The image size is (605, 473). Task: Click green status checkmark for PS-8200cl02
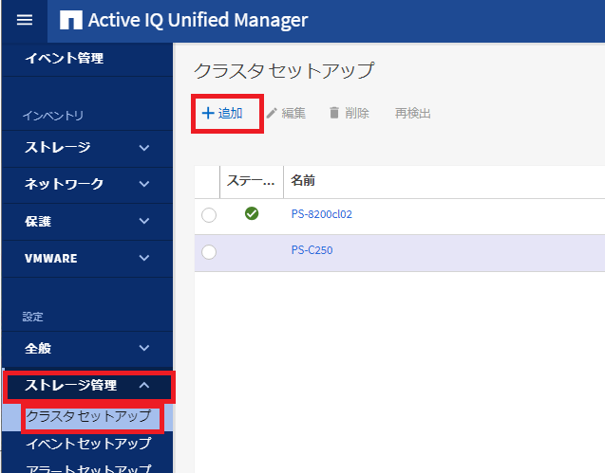(252, 213)
